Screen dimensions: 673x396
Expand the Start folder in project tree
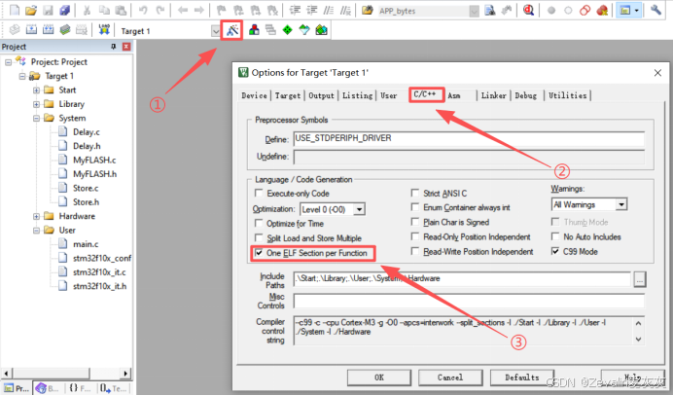pyautogui.click(x=37, y=90)
